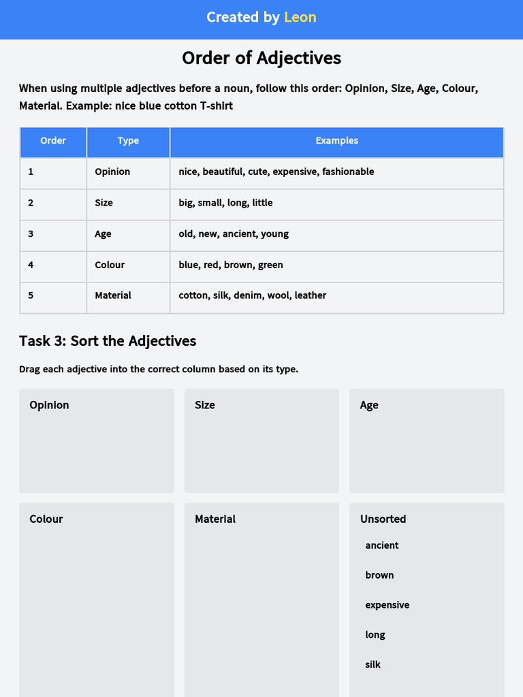The width and height of the screenshot is (523, 697).
Task: Click the Size column drop area
Action: point(261,440)
